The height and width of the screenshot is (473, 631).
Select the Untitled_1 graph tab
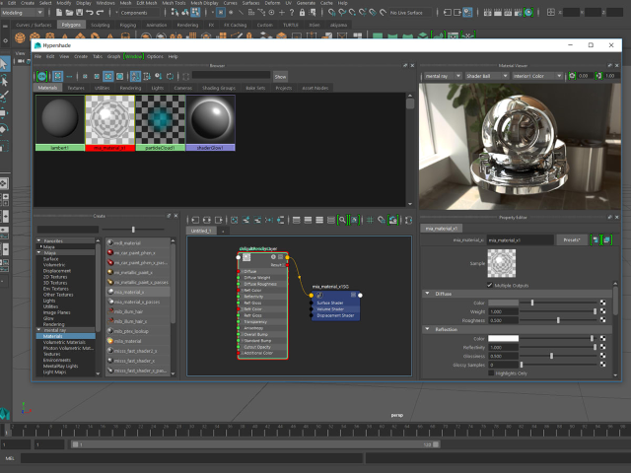[x=201, y=231]
